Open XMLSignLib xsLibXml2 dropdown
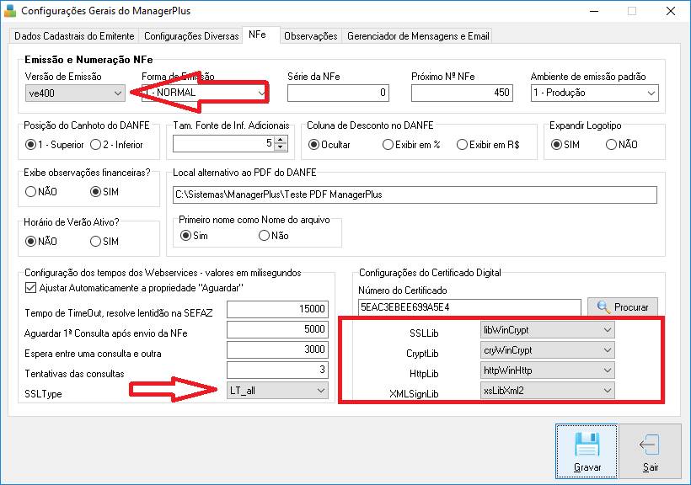This screenshot has height=485, width=691. tap(548, 391)
